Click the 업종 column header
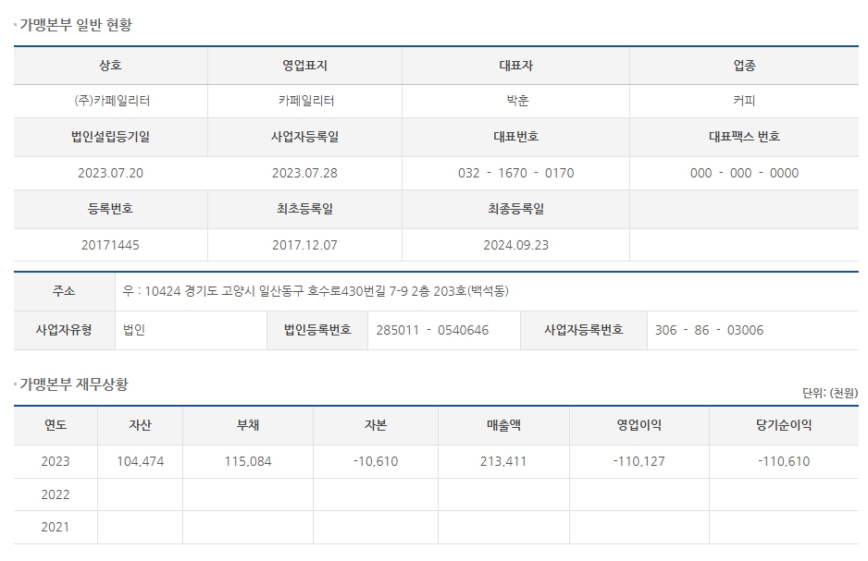 (x=744, y=66)
